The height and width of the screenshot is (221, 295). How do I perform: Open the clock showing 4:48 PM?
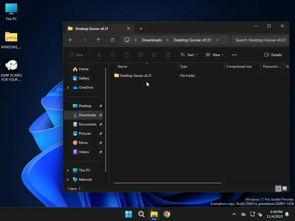275,214
